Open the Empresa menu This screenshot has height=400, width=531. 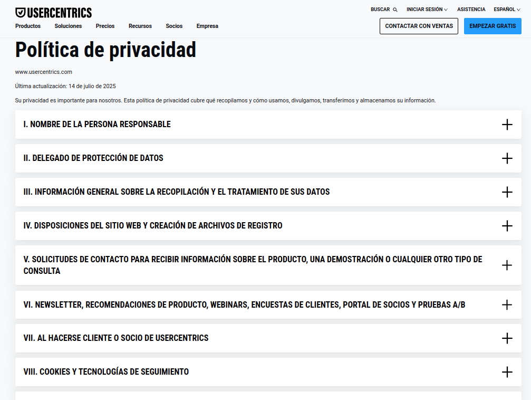(207, 26)
